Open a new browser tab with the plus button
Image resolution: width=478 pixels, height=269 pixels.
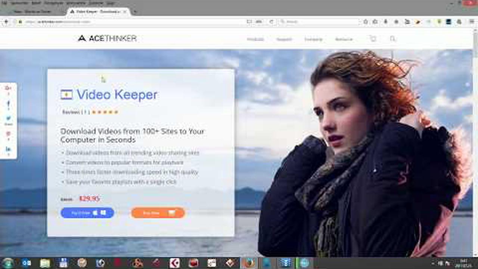coord(135,12)
